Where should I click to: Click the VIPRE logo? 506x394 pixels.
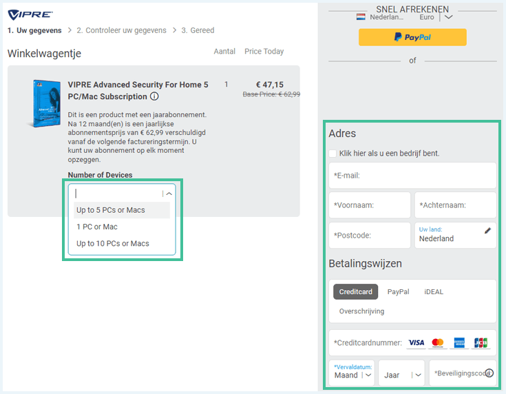(x=30, y=14)
